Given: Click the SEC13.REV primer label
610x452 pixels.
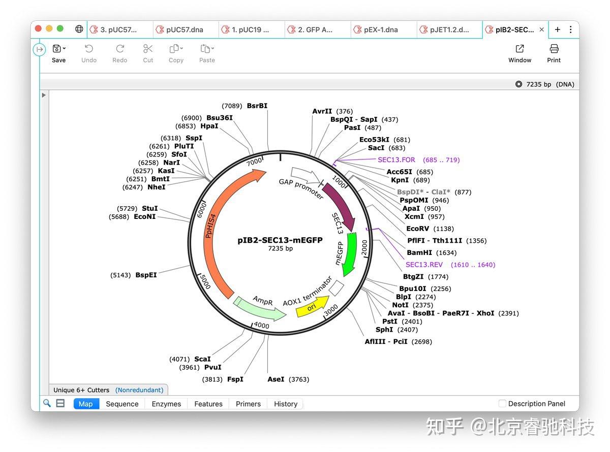Looking at the screenshot, I should tap(424, 265).
